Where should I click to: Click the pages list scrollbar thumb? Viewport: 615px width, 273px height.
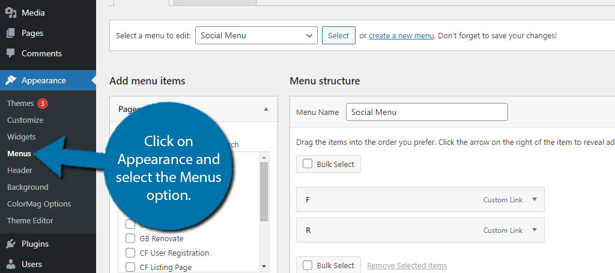click(x=264, y=192)
